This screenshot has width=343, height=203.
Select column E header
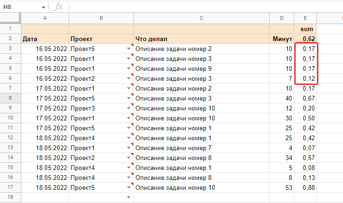click(x=306, y=18)
